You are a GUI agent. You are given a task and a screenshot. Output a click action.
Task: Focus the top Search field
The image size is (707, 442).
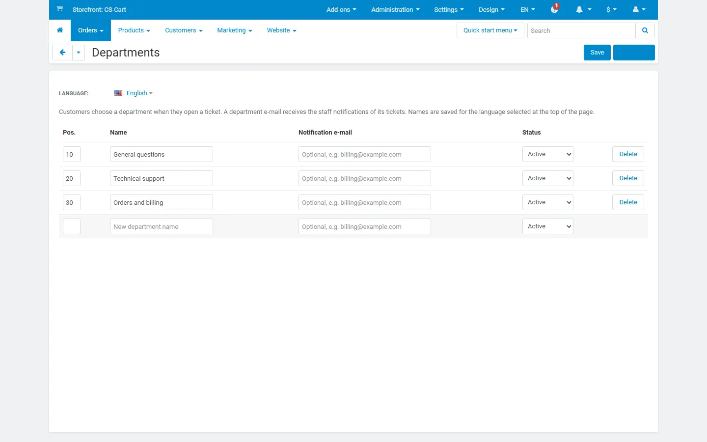pos(581,30)
